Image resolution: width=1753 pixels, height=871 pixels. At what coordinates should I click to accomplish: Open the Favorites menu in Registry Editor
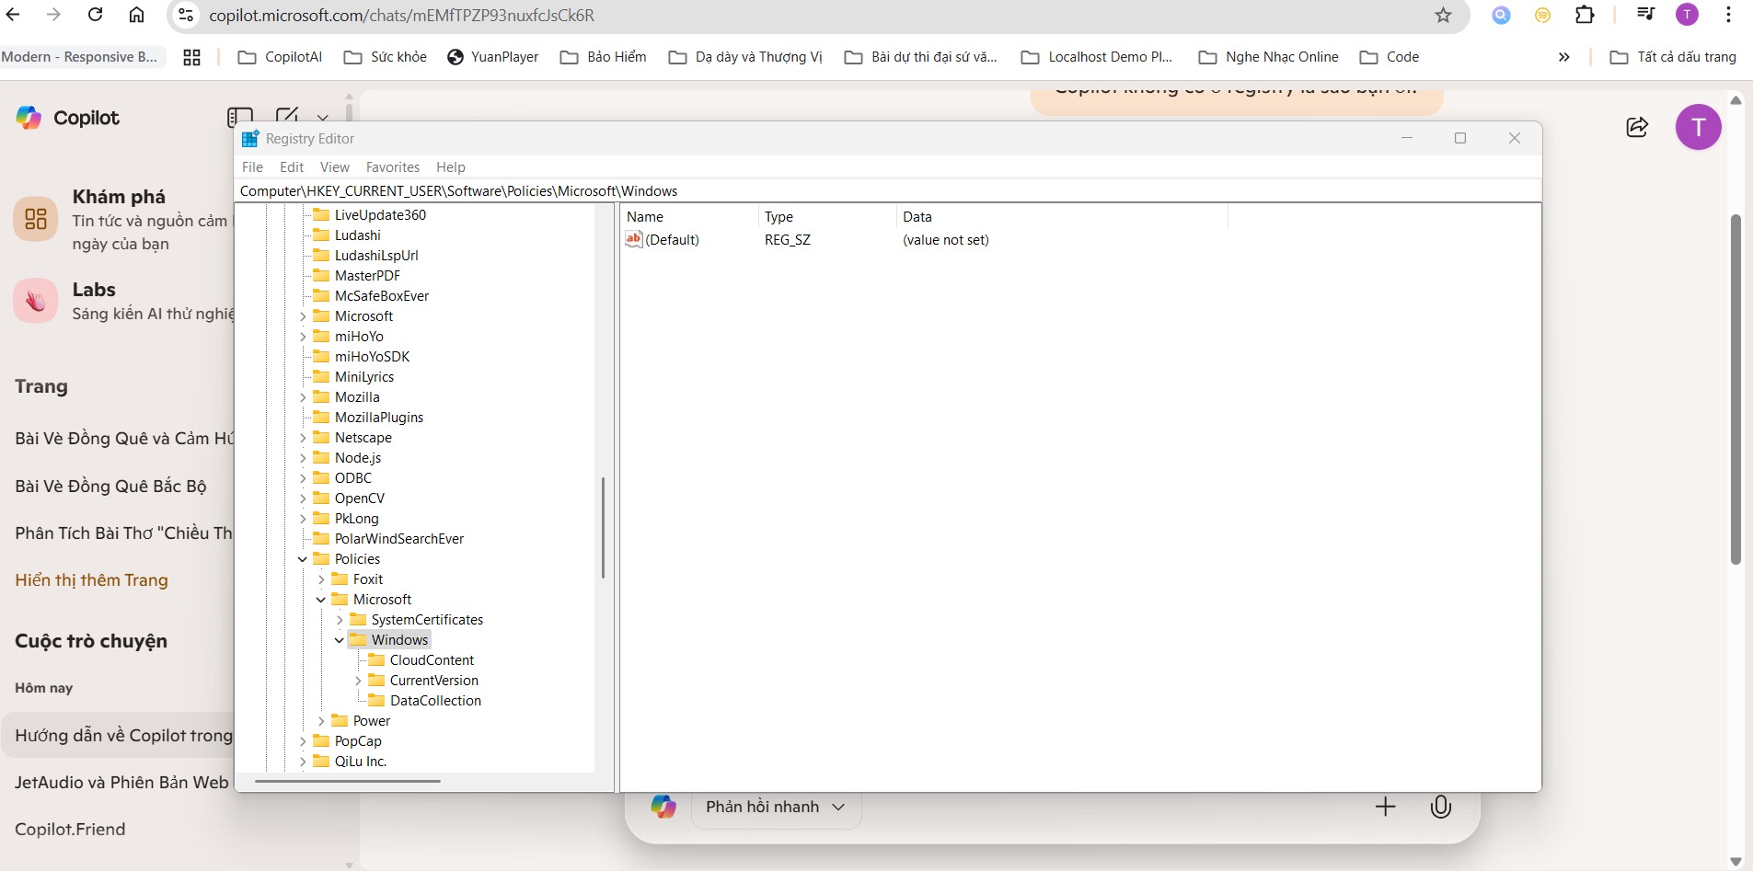click(x=393, y=167)
